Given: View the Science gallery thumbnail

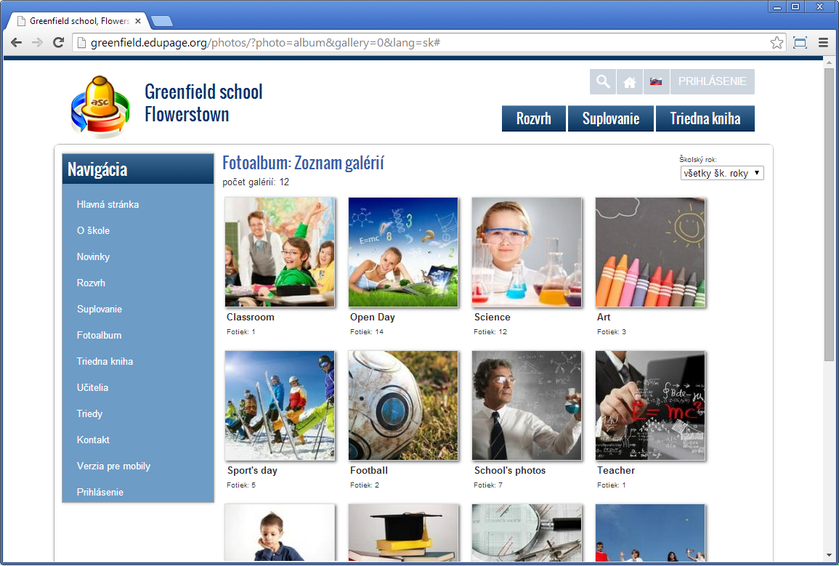Looking at the screenshot, I should click(x=527, y=252).
